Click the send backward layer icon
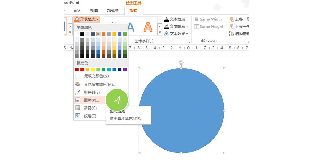 pyautogui.click(x=232, y=26)
